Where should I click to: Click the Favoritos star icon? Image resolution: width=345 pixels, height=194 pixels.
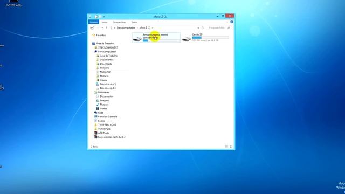tap(94, 35)
